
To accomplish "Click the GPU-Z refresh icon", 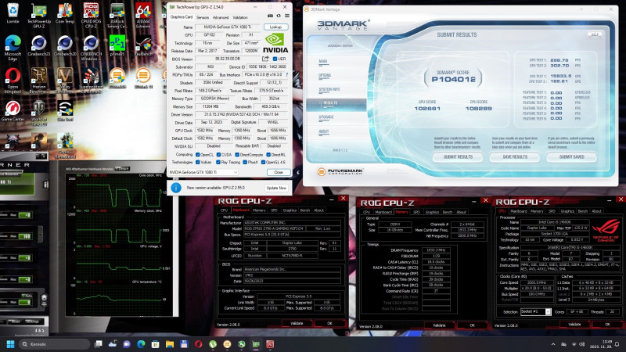I will (x=279, y=16).
